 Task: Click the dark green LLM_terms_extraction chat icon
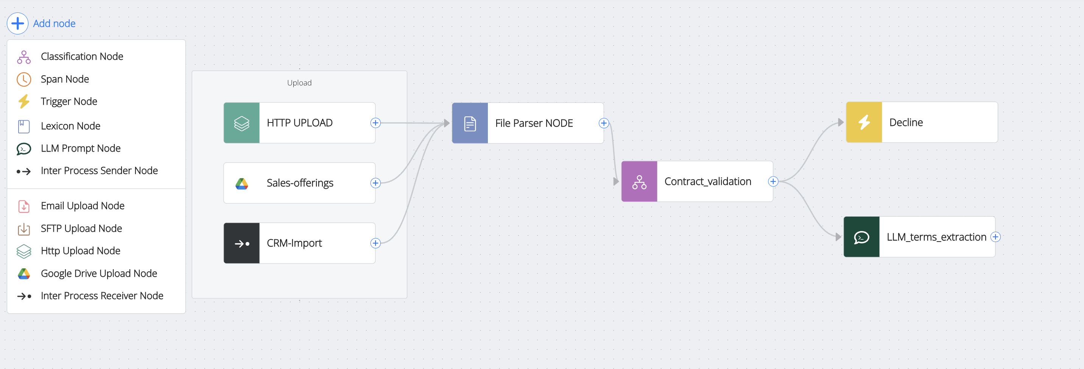[861, 237]
